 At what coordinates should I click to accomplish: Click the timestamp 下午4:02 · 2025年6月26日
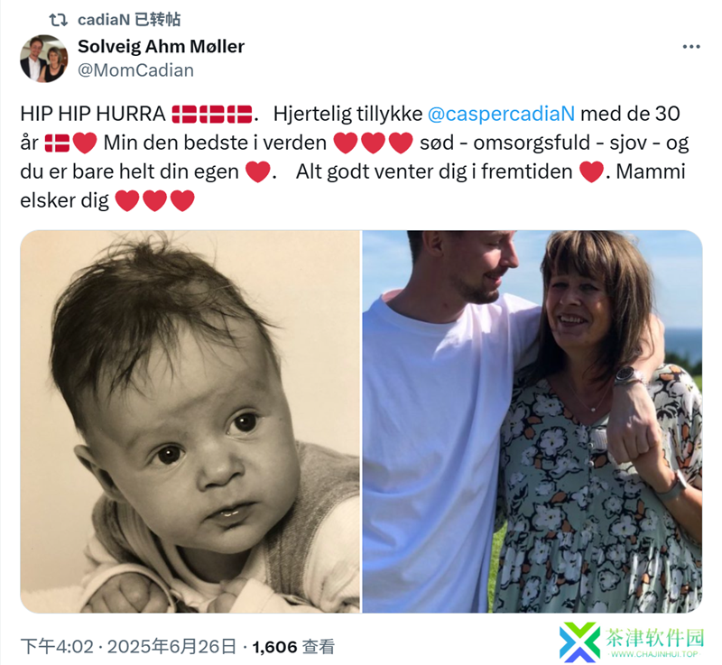tap(129, 647)
